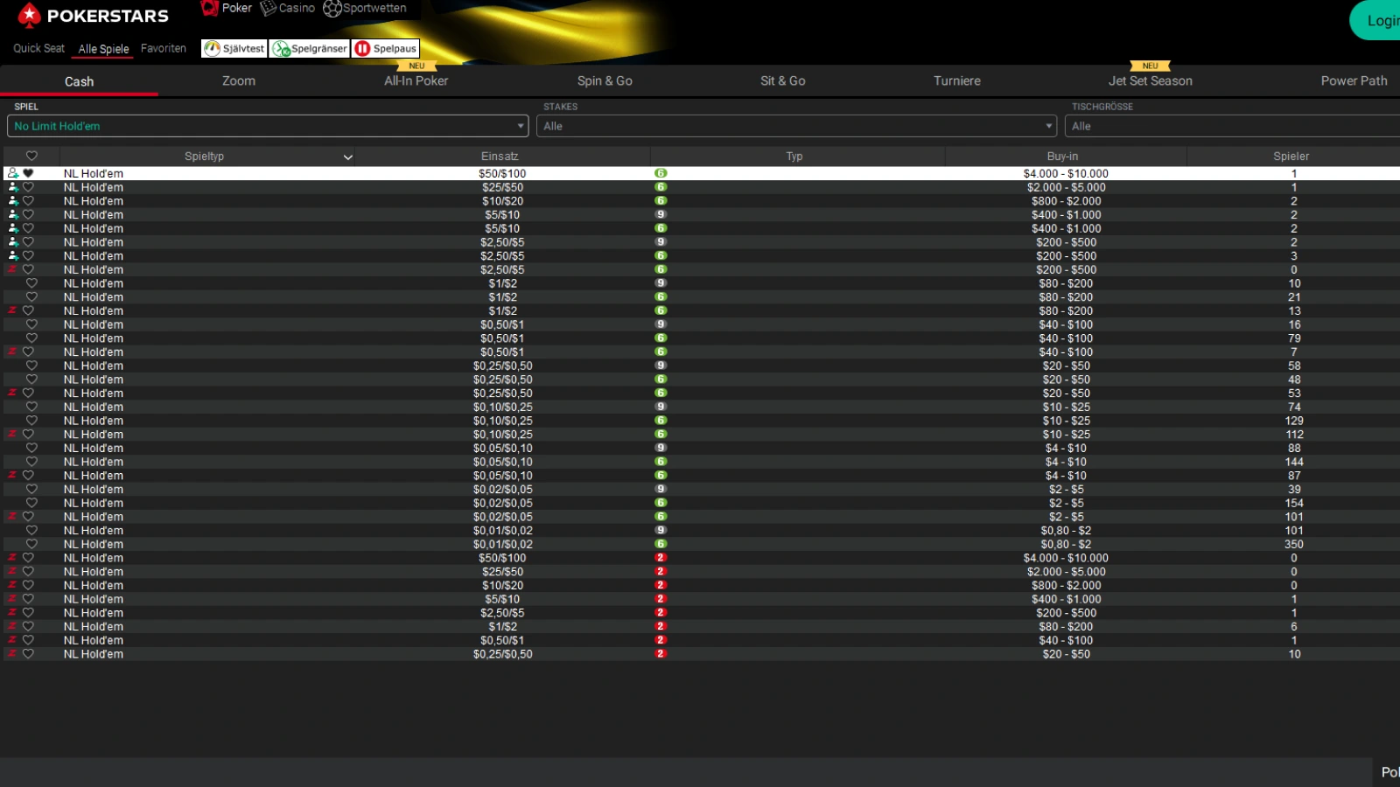Screen dimensions: 1400x787
Task: Click 9-max badge on $0,02/$0,05 row with 39 players
Action: click(x=661, y=489)
